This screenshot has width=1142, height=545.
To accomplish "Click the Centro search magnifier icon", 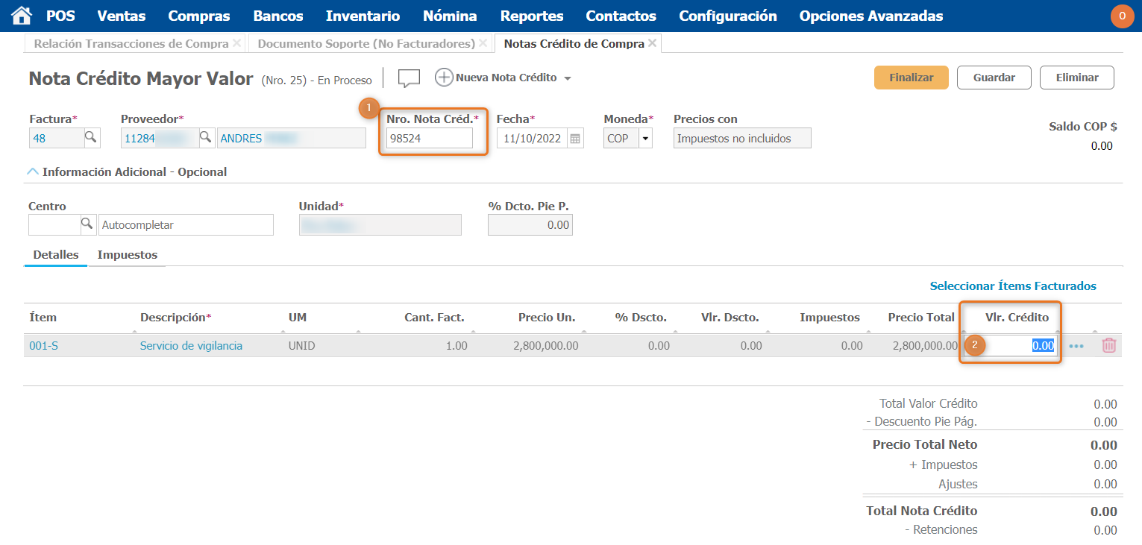I will [87, 224].
